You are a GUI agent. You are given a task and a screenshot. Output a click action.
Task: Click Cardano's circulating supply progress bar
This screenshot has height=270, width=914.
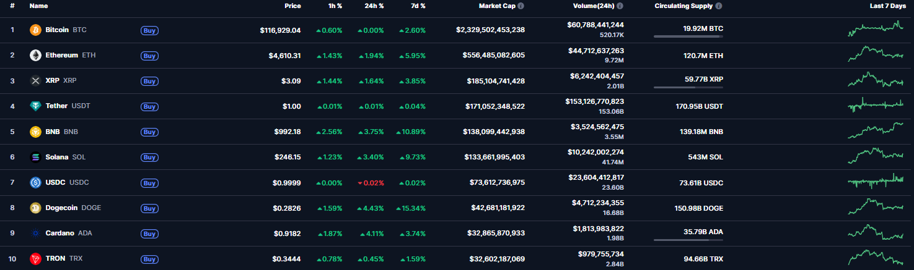(688, 240)
